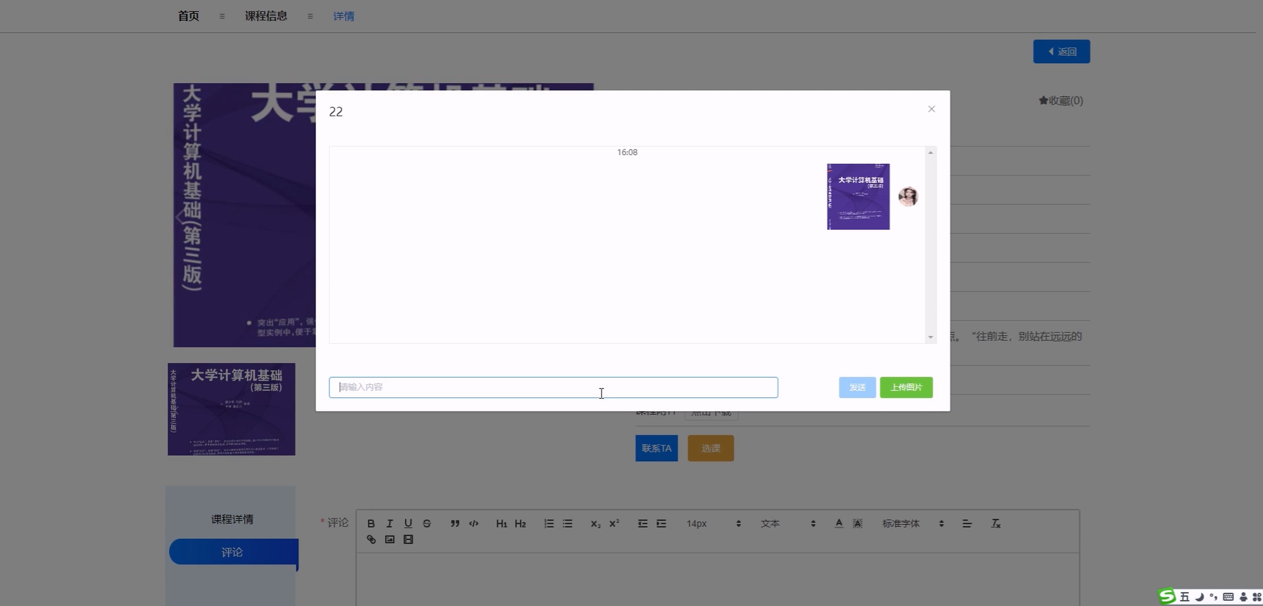Switch to the 评论 tab

point(233,552)
